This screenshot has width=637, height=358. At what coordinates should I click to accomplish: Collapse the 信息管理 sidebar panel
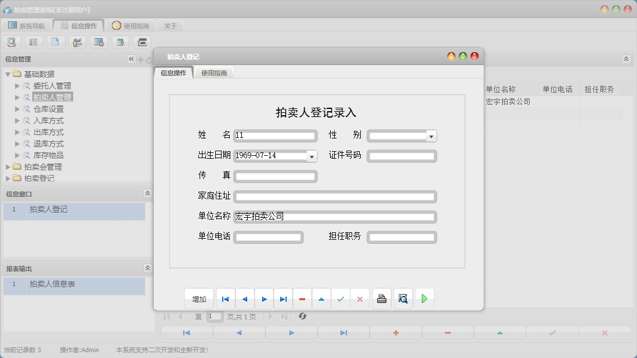pos(131,59)
